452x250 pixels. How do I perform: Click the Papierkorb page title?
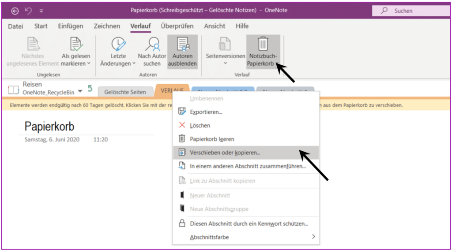[49, 126]
